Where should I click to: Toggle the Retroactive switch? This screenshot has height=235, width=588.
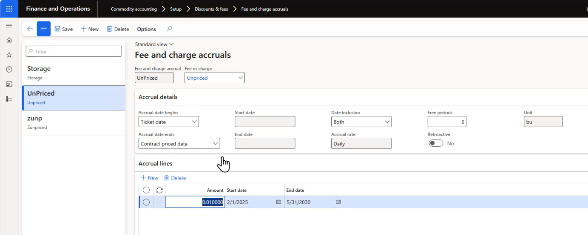[x=436, y=143]
